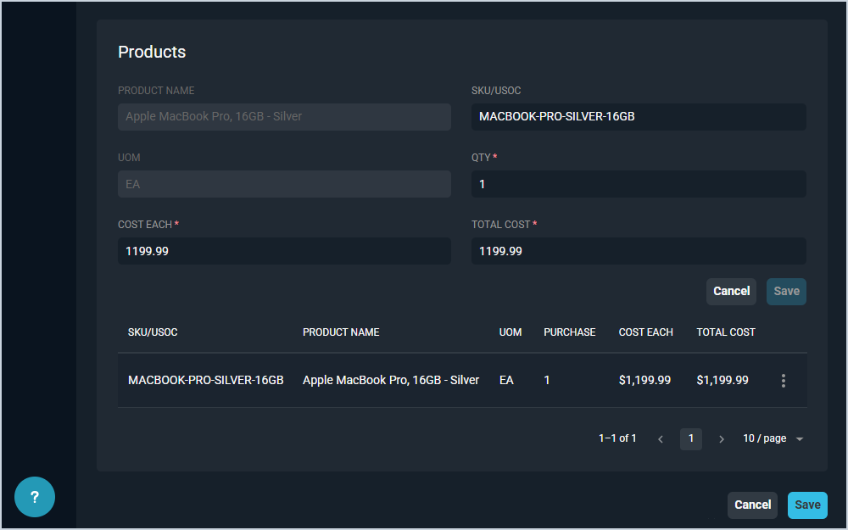Expand the 10 / page dropdown
This screenshot has height=530, width=848.
pos(773,439)
